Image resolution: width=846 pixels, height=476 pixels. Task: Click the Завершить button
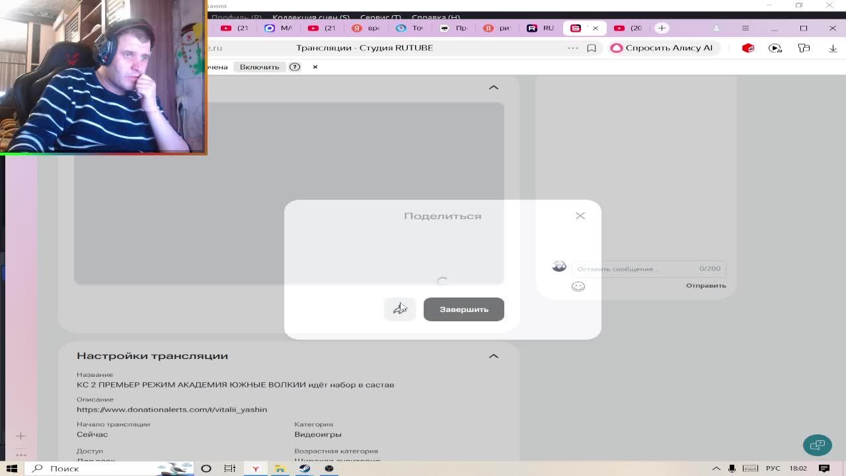463,309
